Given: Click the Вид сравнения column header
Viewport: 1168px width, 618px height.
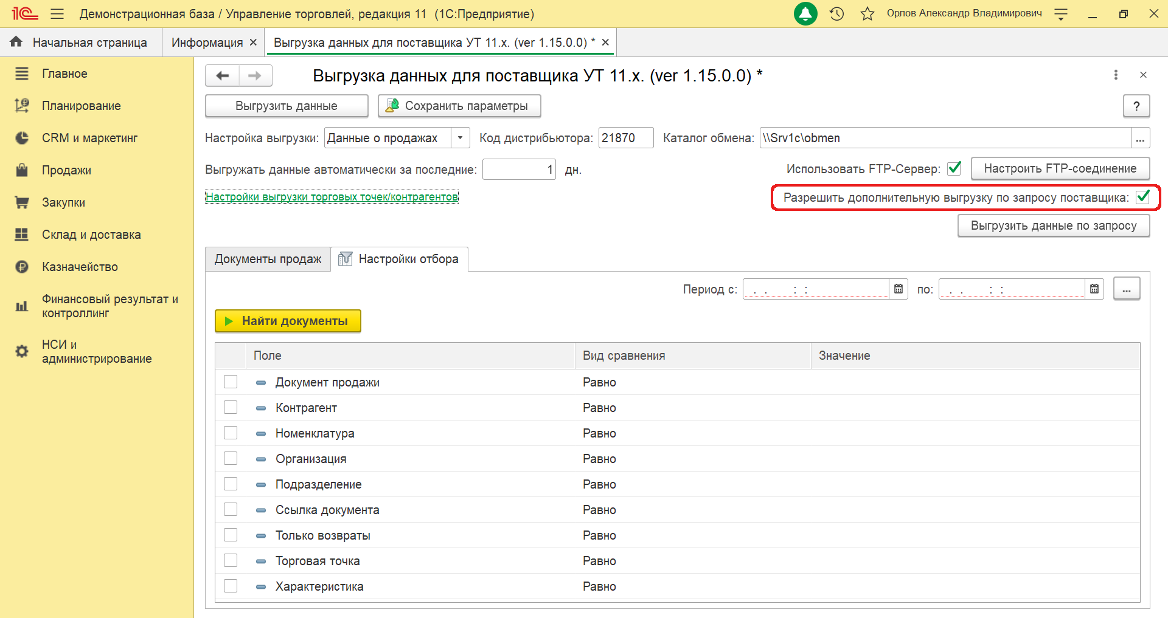Looking at the screenshot, I should coord(693,355).
